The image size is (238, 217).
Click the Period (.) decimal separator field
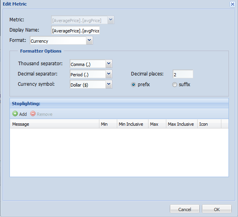point(88,74)
